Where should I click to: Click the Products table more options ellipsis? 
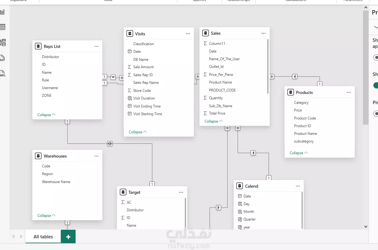(x=348, y=92)
